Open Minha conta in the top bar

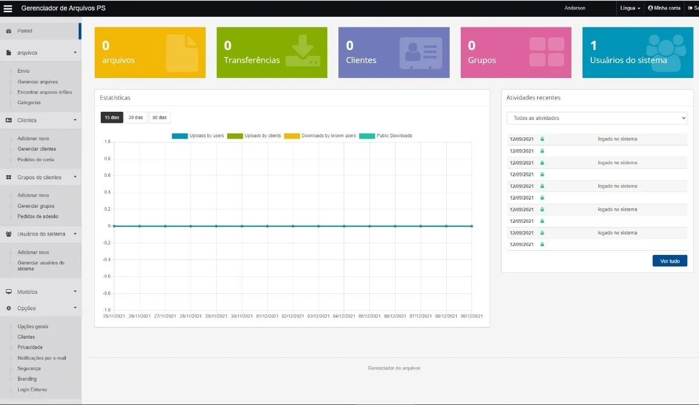[x=664, y=8]
